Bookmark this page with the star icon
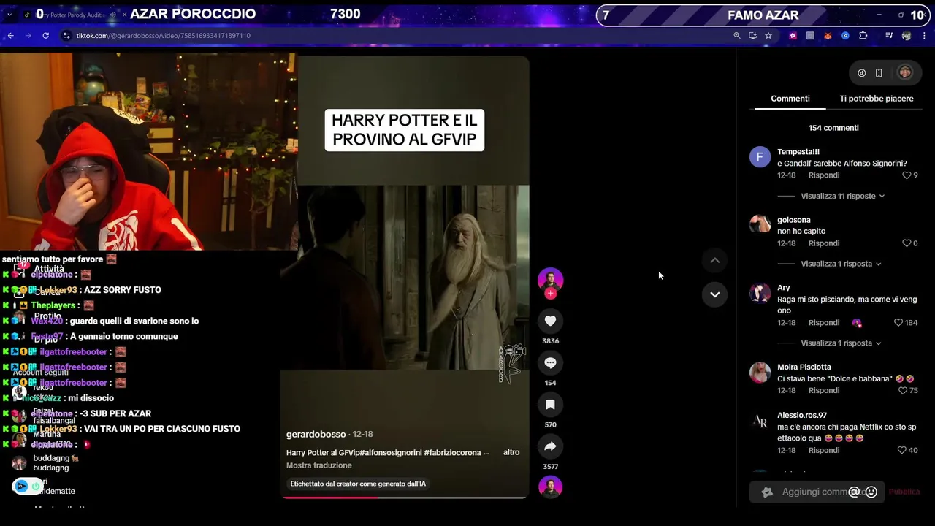935x526 pixels. point(768,35)
